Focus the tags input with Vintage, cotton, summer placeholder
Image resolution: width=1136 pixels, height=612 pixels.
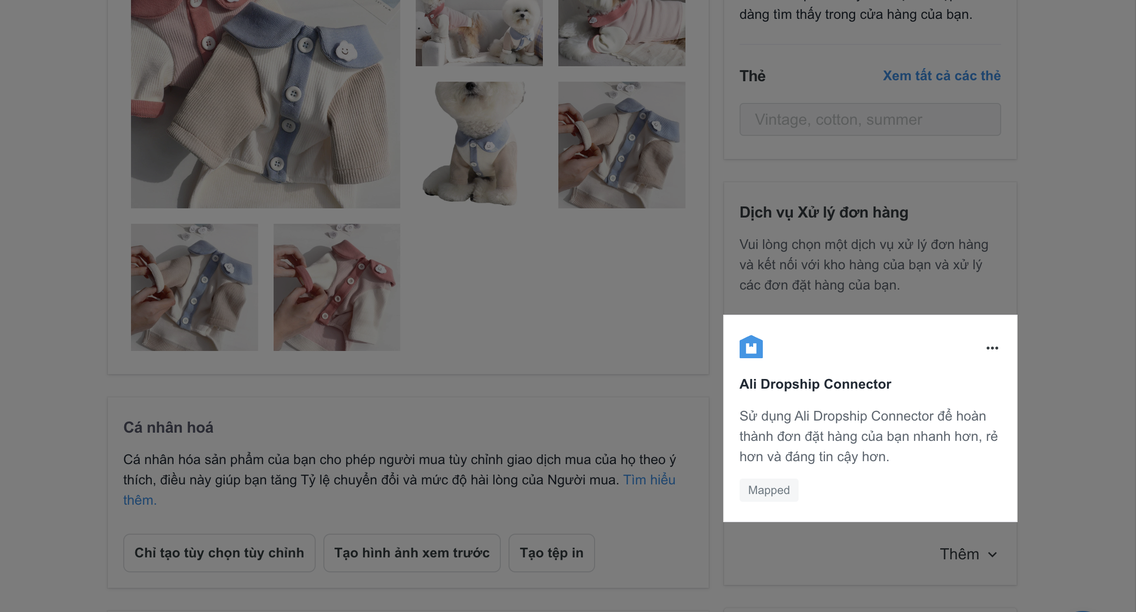point(870,119)
